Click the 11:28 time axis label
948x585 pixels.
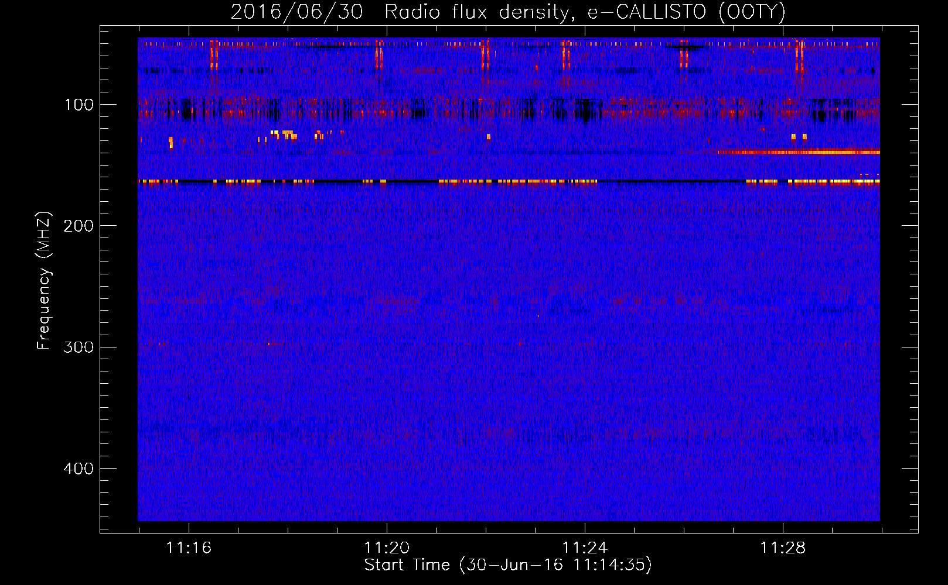[x=783, y=548]
